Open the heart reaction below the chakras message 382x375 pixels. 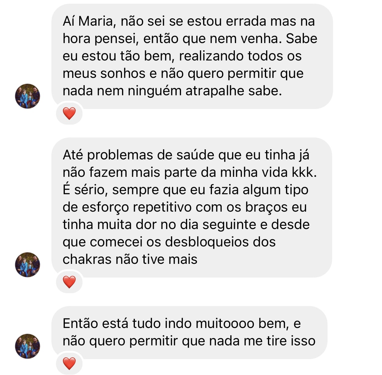[69, 282]
